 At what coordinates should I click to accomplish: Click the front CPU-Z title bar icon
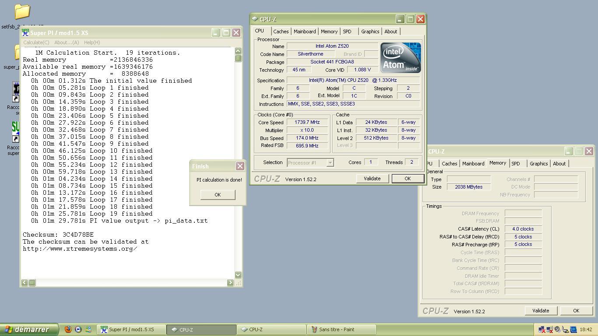point(255,19)
